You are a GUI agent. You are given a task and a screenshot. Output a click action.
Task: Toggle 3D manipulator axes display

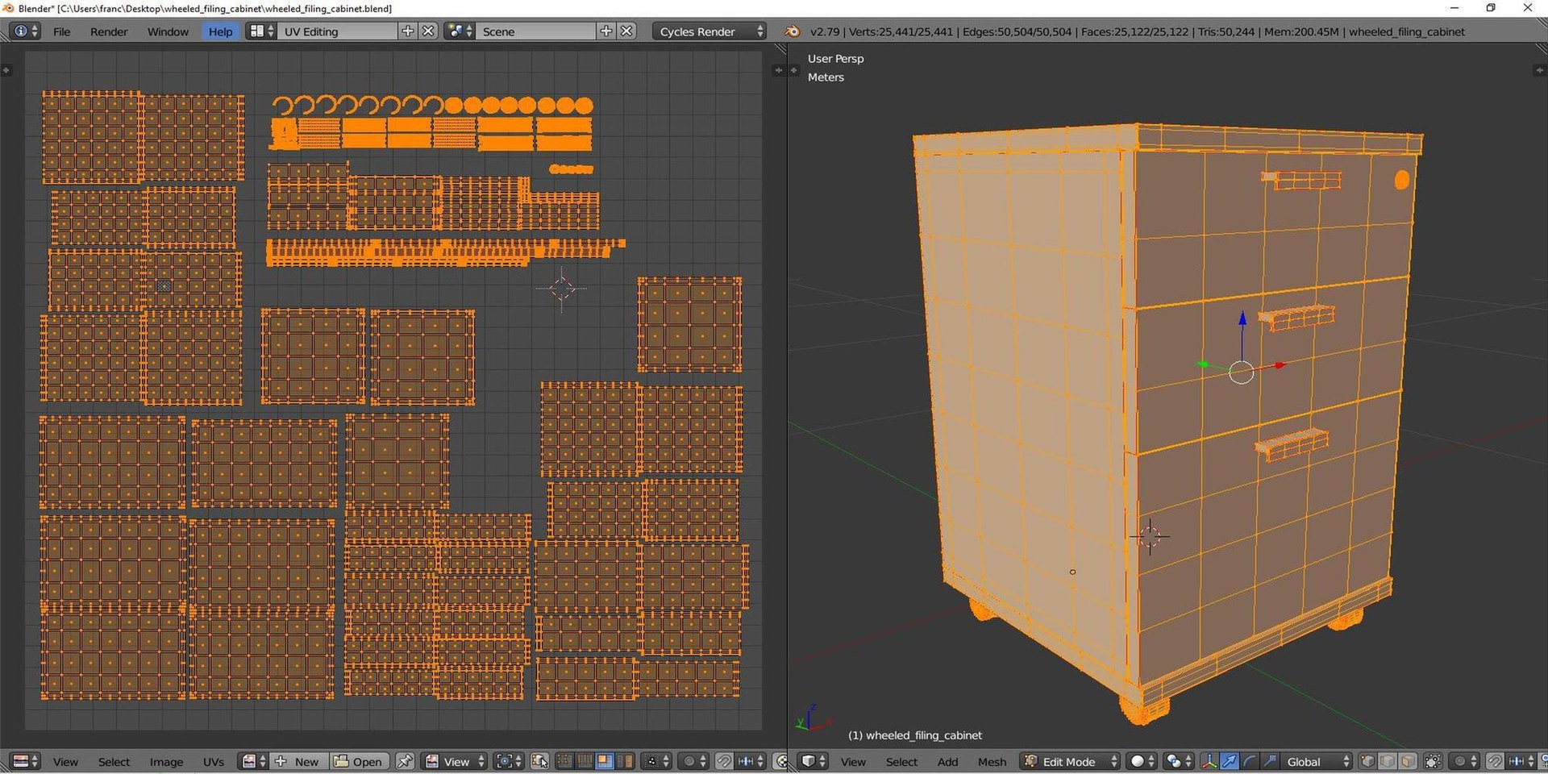click(x=1209, y=761)
